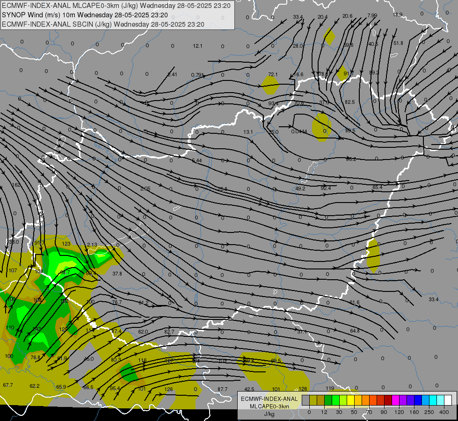Click the orange legend swatch
The image size is (458, 421).
pos(366,400)
